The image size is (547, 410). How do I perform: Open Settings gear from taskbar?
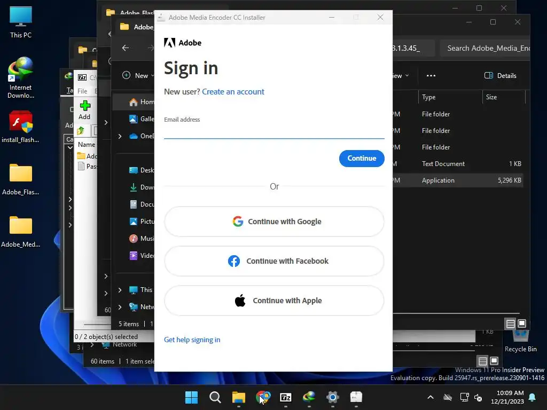click(333, 397)
